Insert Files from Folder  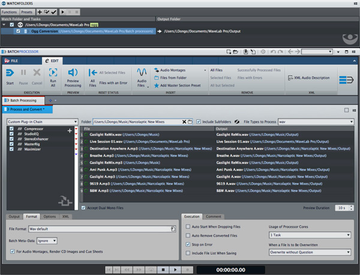click(170, 78)
